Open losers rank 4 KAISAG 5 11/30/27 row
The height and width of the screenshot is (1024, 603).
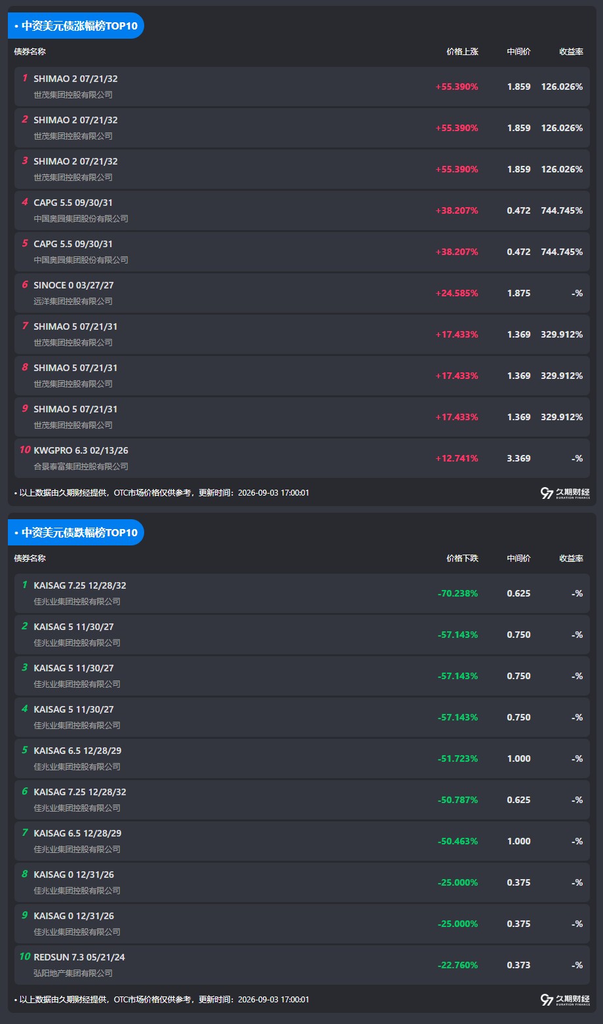[x=302, y=717]
